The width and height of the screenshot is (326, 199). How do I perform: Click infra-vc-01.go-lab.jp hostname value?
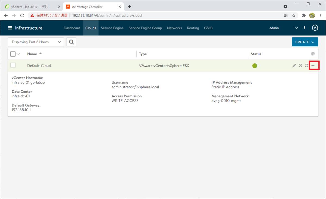tap(28, 82)
